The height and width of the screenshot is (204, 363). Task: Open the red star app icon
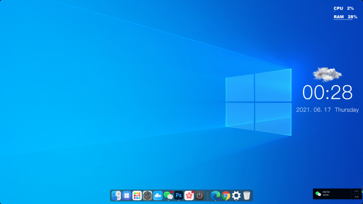click(x=189, y=195)
